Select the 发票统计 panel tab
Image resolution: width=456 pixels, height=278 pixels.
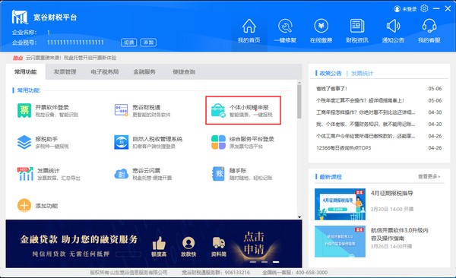pyautogui.click(x=362, y=73)
